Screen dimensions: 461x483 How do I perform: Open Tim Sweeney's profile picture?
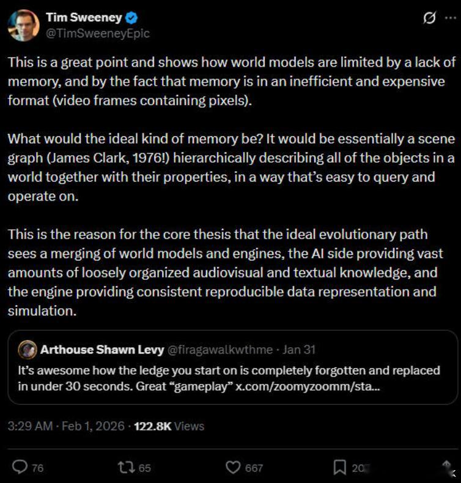tap(23, 25)
